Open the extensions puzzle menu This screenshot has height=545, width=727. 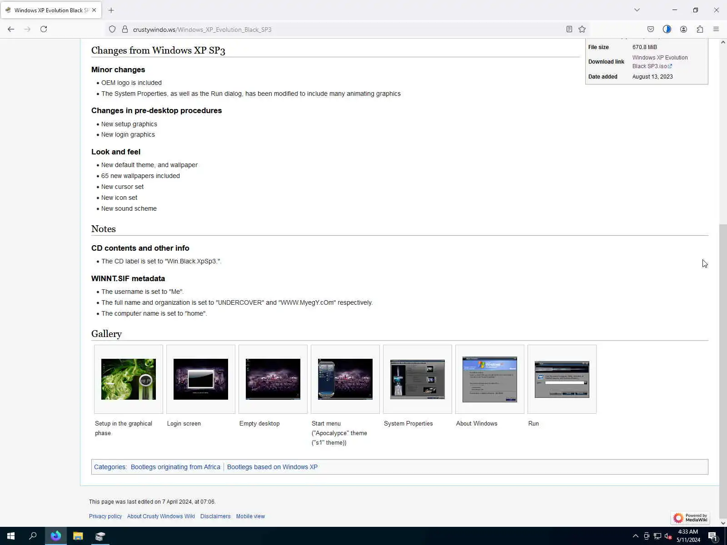(x=700, y=29)
